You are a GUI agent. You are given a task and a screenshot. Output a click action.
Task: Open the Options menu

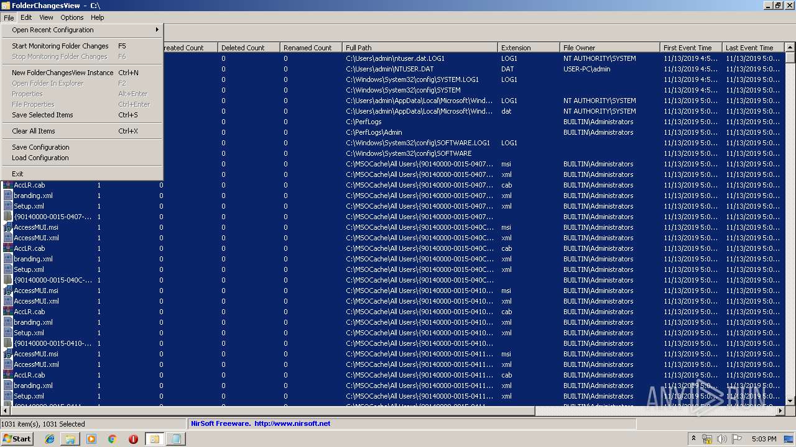coord(72,17)
